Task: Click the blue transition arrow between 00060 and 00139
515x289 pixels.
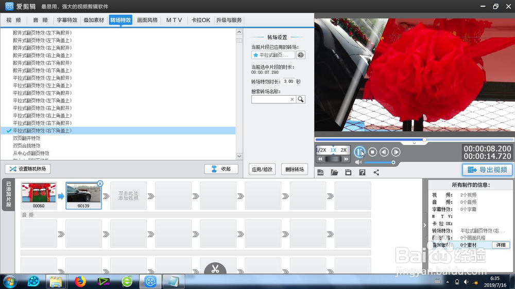Action: click(x=61, y=196)
